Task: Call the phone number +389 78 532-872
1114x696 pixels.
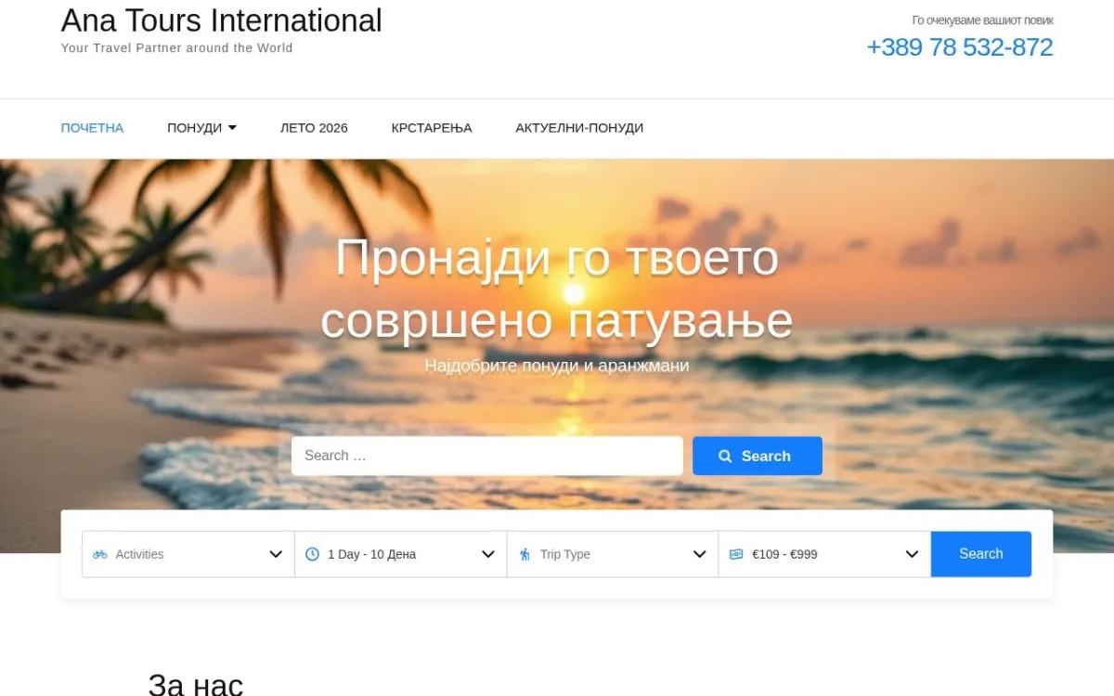Action: point(960,47)
